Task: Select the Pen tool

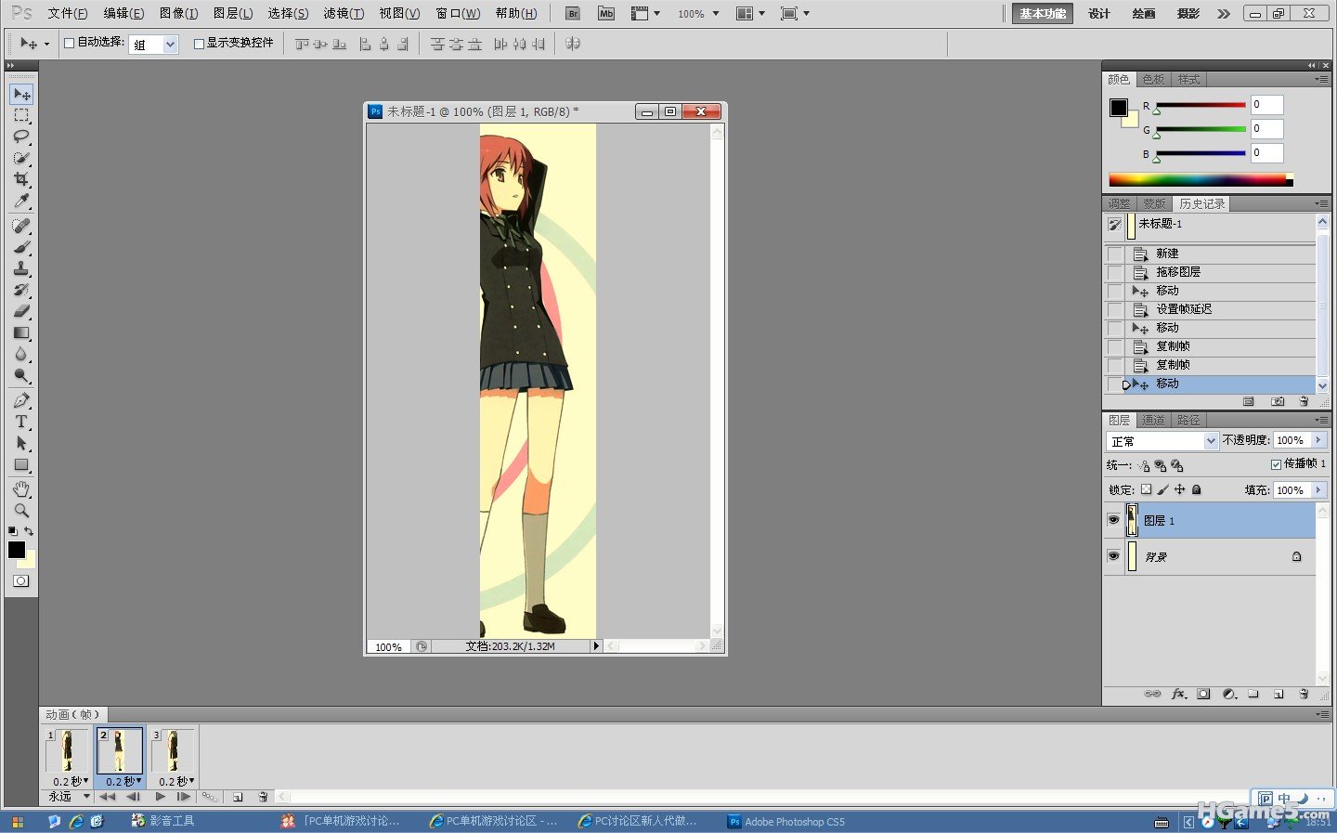Action: [x=20, y=400]
